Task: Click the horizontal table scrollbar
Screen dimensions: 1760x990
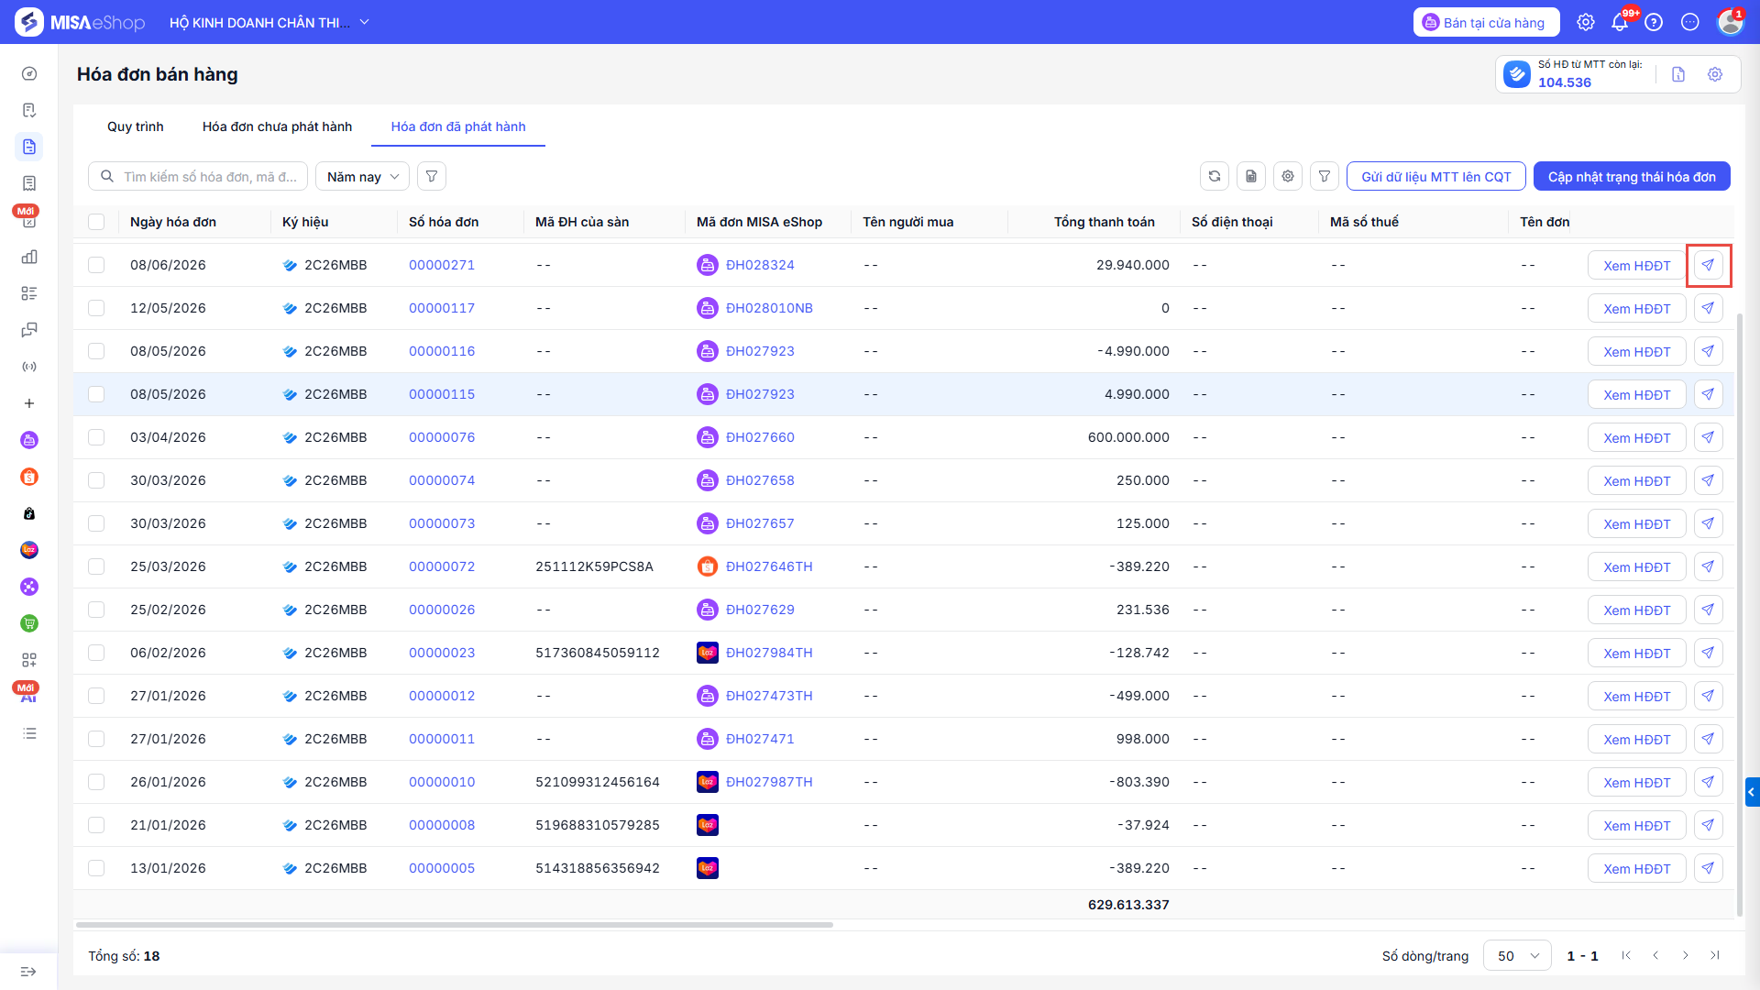Action: (455, 925)
